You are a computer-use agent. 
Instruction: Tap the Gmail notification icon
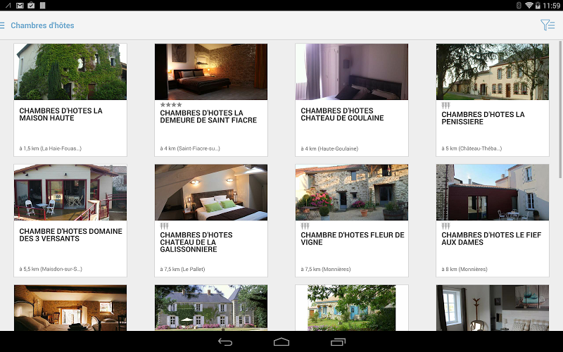coord(20,6)
